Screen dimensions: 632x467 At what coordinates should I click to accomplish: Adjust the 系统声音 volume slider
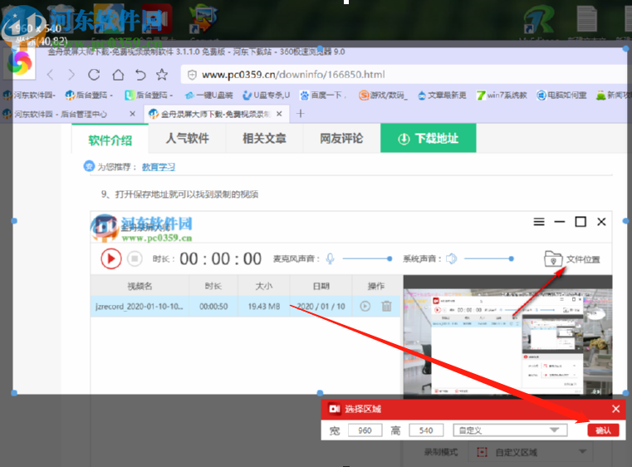click(x=489, y=258)
